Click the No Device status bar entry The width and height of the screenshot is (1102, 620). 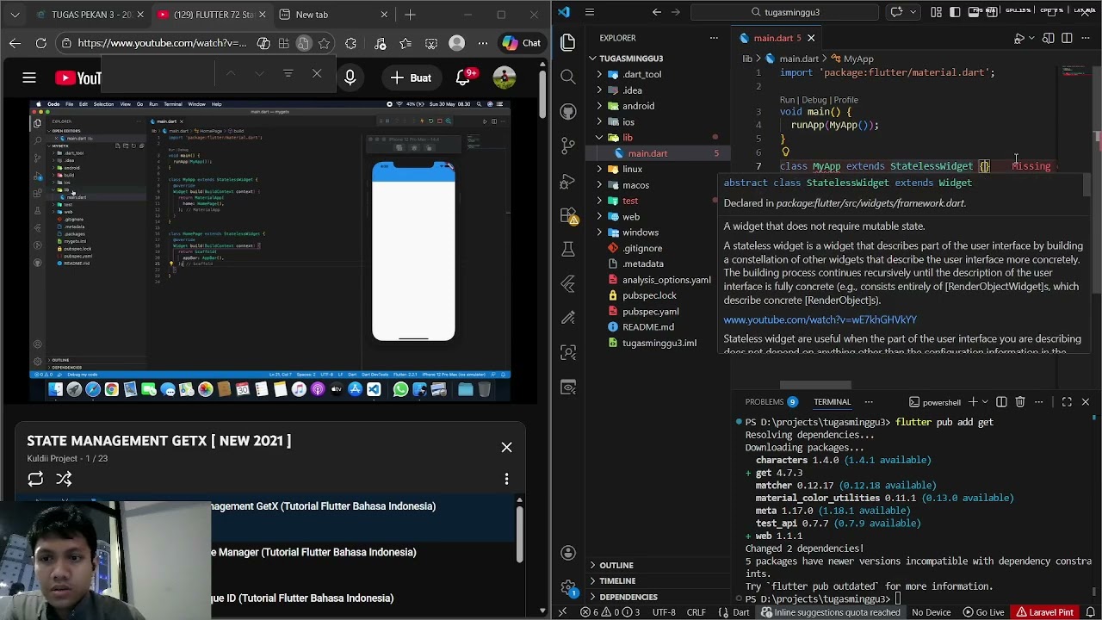tap(931, 612)
